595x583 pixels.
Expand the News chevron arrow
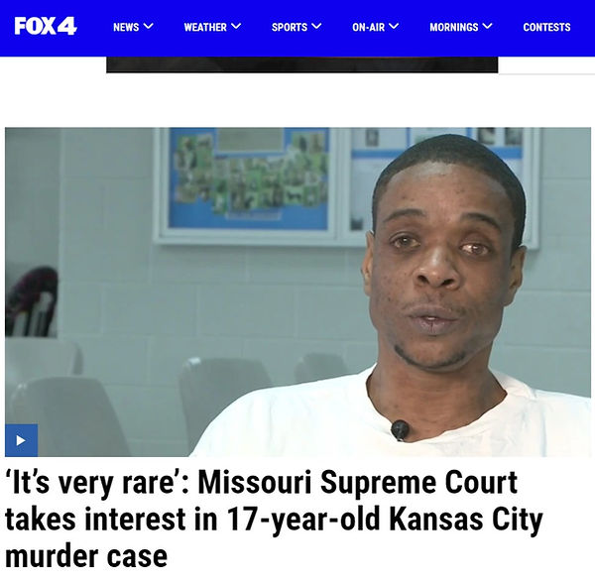(x=149, y=26)
